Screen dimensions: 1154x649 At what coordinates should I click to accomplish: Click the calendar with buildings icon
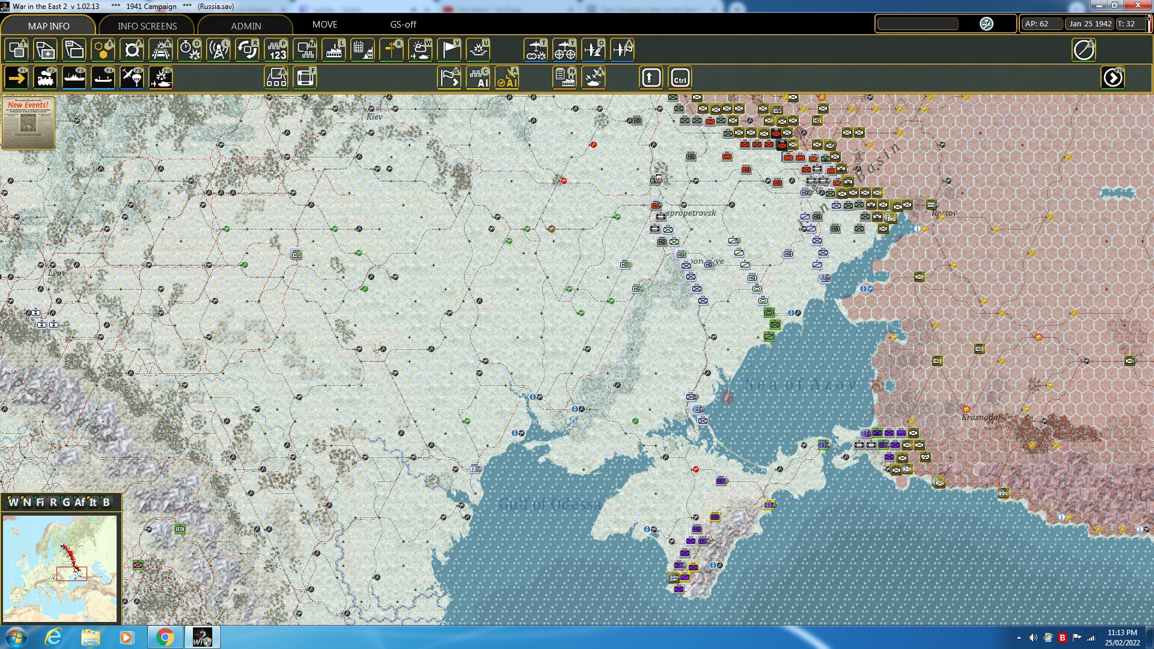363,50
